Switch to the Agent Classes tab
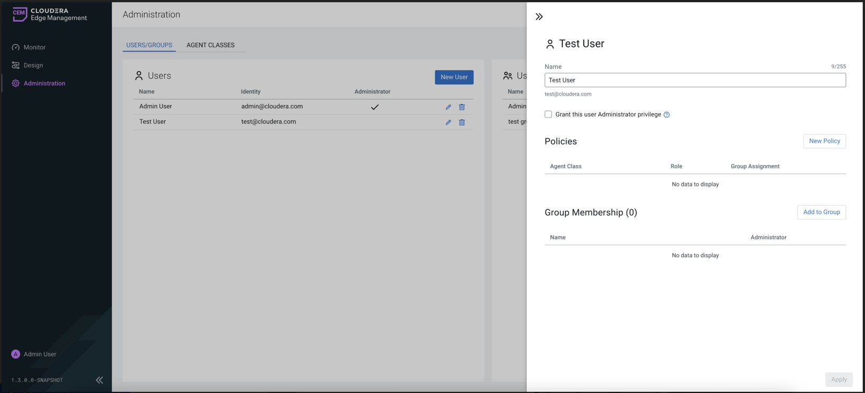865x393 pixels. [x=210, y=45]
